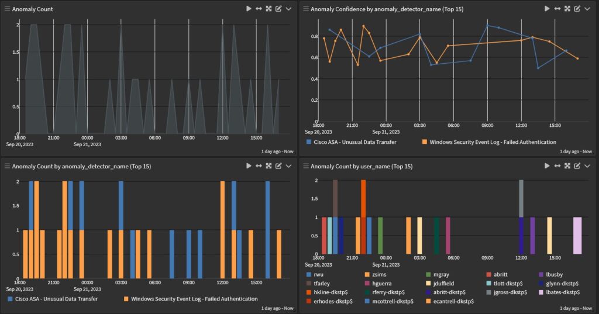Click the Anomaly Count panel title
Viewport: 599px width, 314px height.
[32, 9]
